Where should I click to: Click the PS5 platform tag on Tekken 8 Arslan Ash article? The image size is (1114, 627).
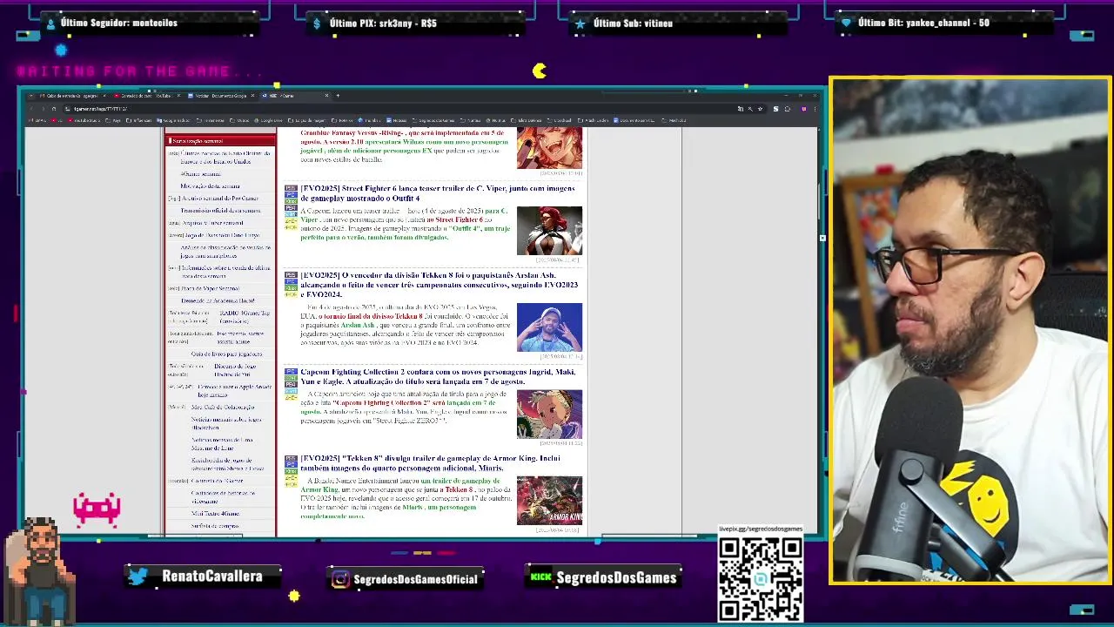(291, 275)
